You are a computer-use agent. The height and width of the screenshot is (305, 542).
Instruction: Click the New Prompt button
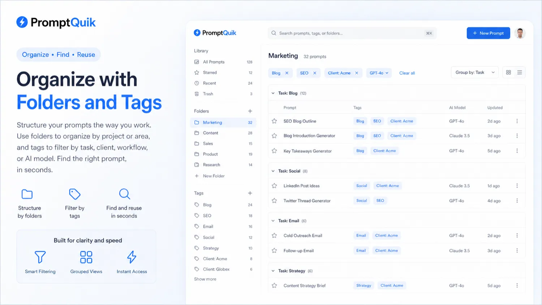488,33
